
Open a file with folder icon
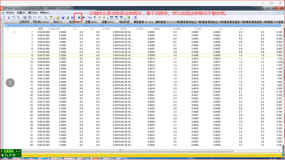pyautogui.click(x=58, y=17)
